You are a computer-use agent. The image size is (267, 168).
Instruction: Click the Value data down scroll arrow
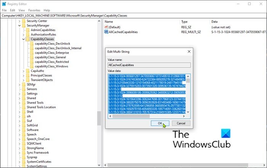click(188, 112)
